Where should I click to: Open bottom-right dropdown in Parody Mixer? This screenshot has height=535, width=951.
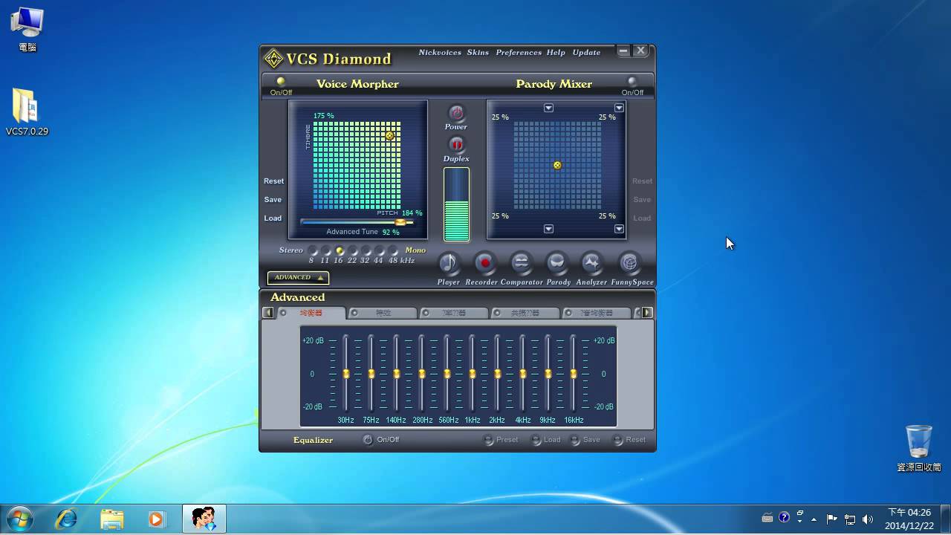[x=619, y=229]
